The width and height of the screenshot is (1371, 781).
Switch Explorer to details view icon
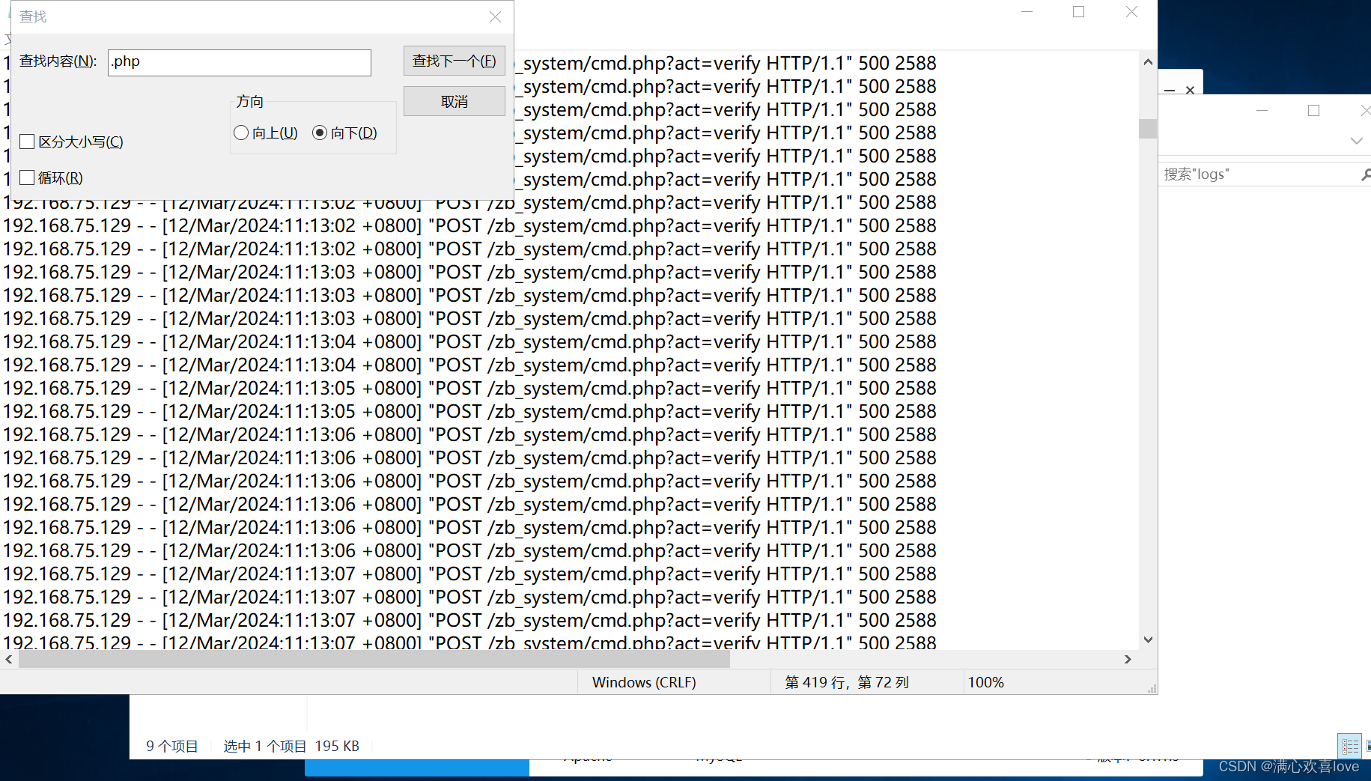click(x=1349, y=746)
